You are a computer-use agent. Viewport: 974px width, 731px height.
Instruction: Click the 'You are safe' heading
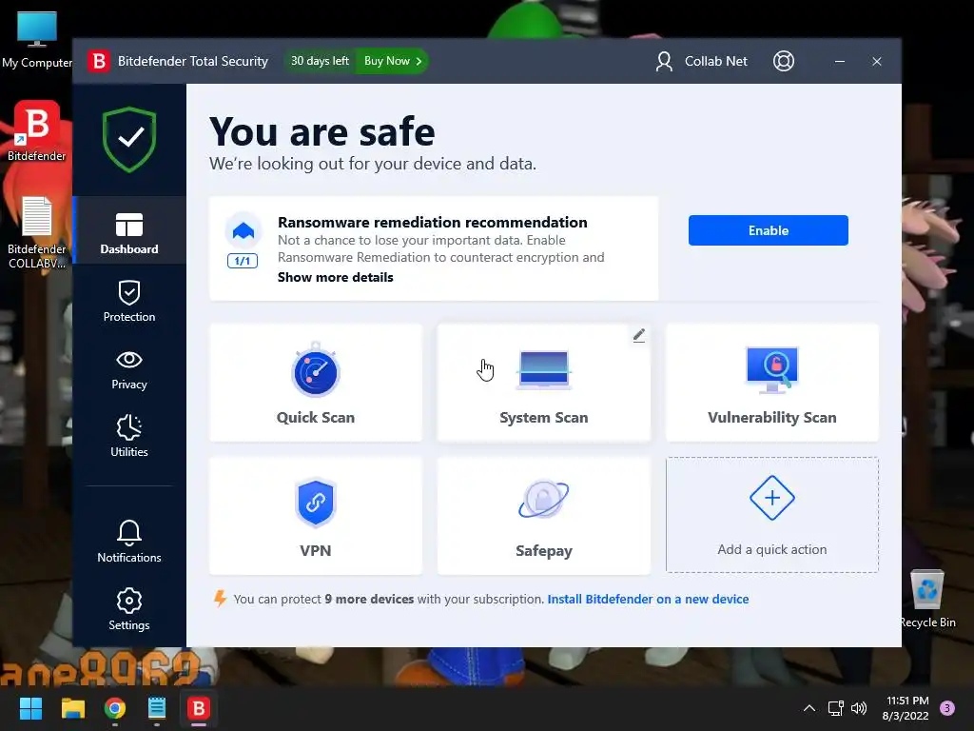tap(321, 131)
